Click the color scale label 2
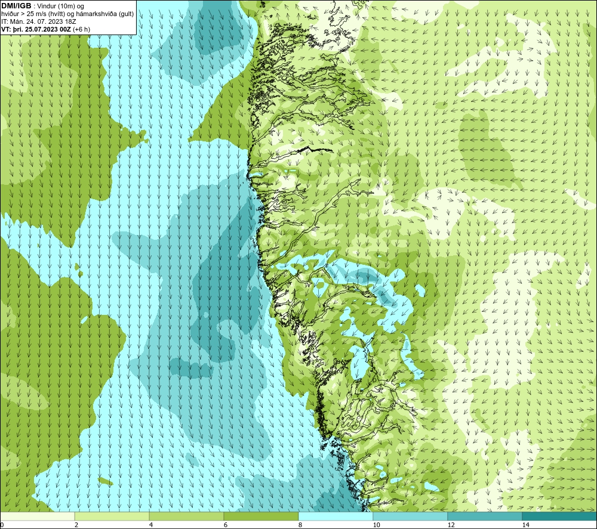Image resolution: width=597 pixels, height=529 pixels. point(76,525)
